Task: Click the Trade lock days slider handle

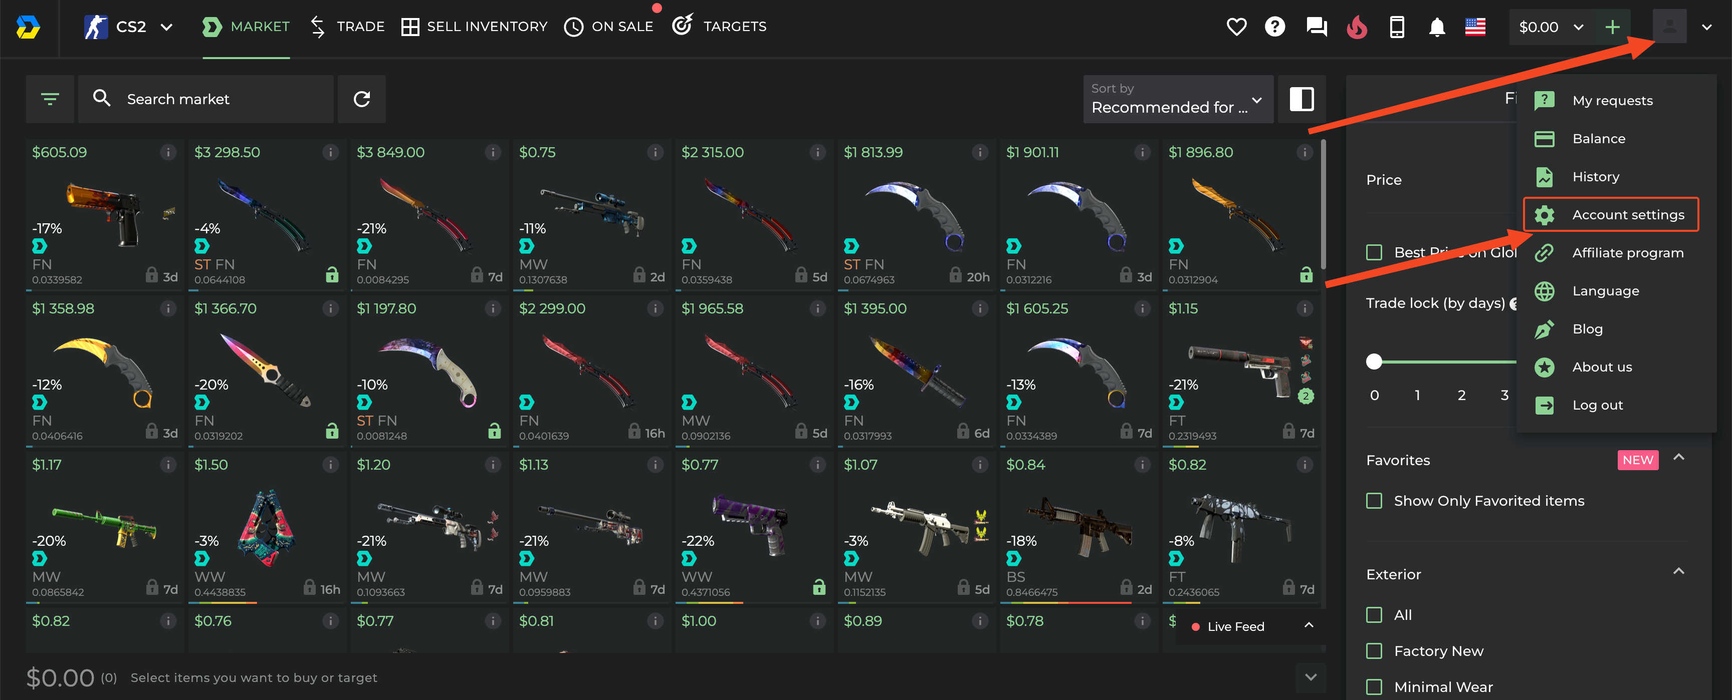Action: tap(1374, 362)
